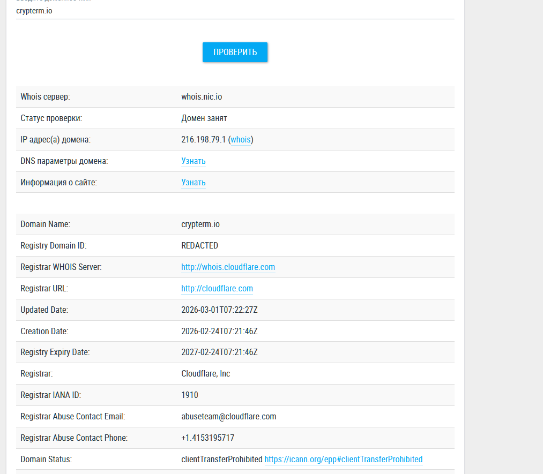Click the Updated Date value
Viewport: 543px width, 474px height.
tap(220, 310)
